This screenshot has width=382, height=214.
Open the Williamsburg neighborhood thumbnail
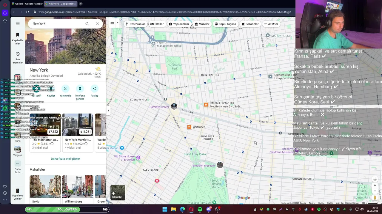pyautogui.click(x=78, y=187)
